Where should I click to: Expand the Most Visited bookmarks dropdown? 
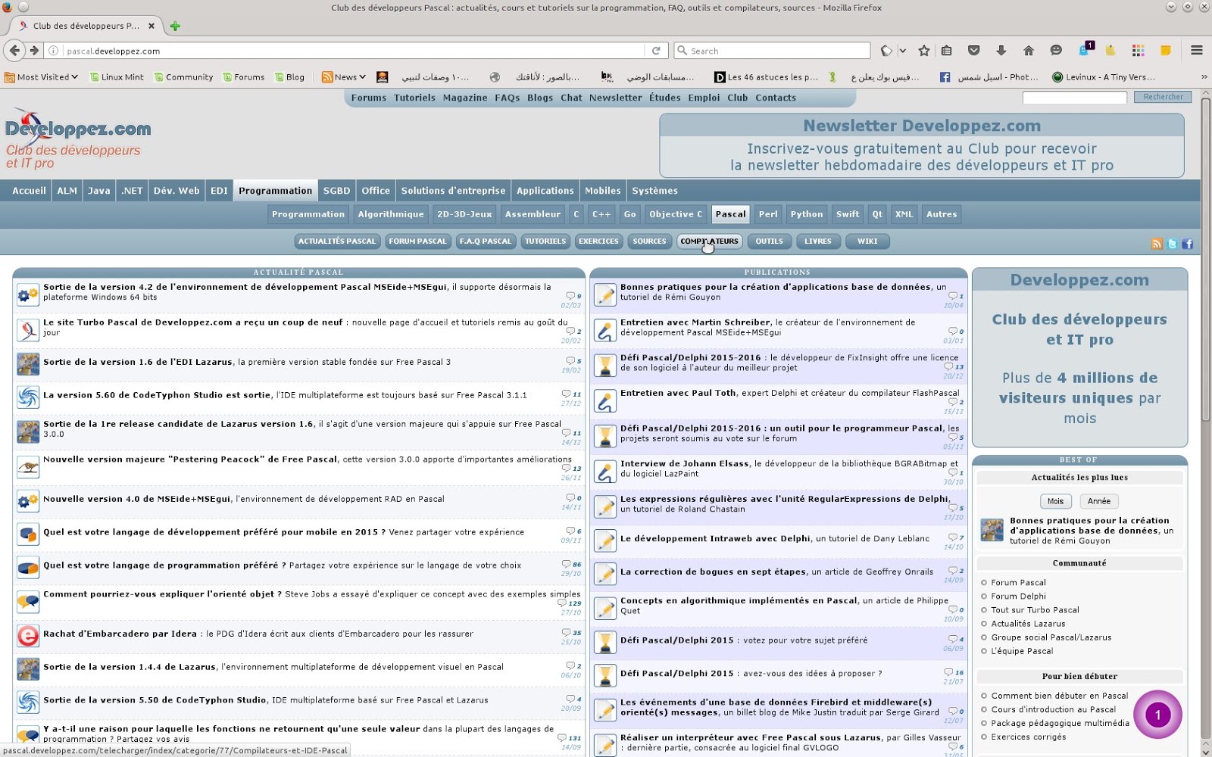click(x=42, y=77)
